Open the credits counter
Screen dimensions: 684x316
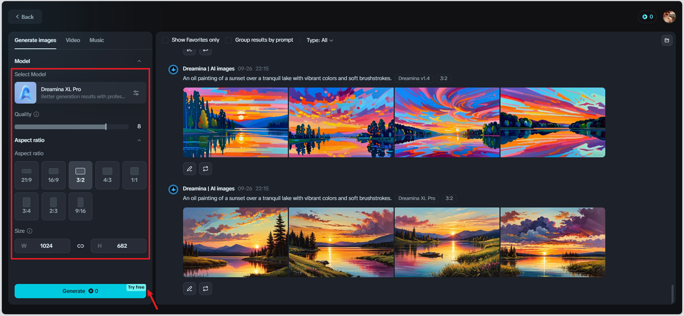(x=648, y=17)
